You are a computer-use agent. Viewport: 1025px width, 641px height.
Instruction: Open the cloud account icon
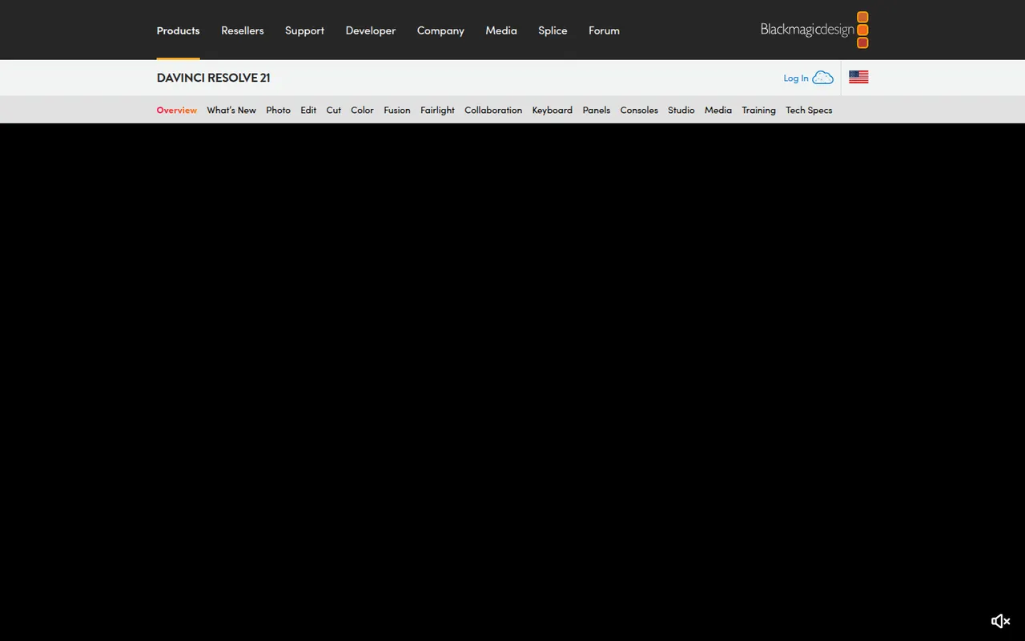click(822, 78)
